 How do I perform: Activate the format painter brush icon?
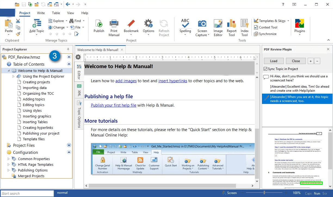[x=18, y=34]
